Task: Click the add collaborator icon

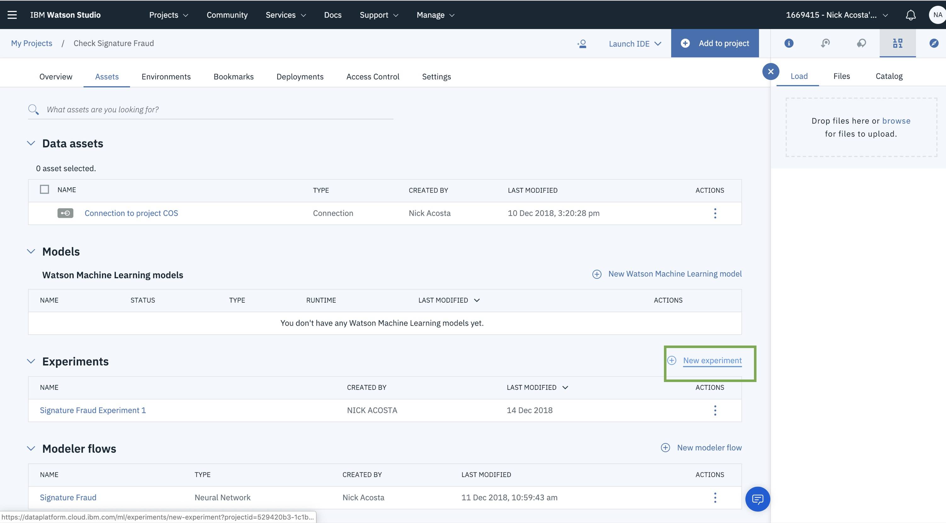Action: click(x=582, y=44)
